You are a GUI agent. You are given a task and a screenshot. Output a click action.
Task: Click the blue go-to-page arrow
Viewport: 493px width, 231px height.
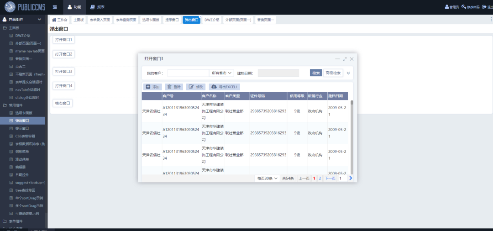[x=351, y=178]
